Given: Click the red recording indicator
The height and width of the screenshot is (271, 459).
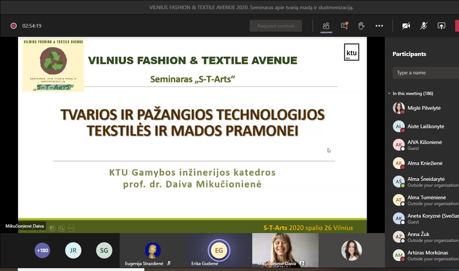Looking at the screenshot, I should click(x=14, y=26).
